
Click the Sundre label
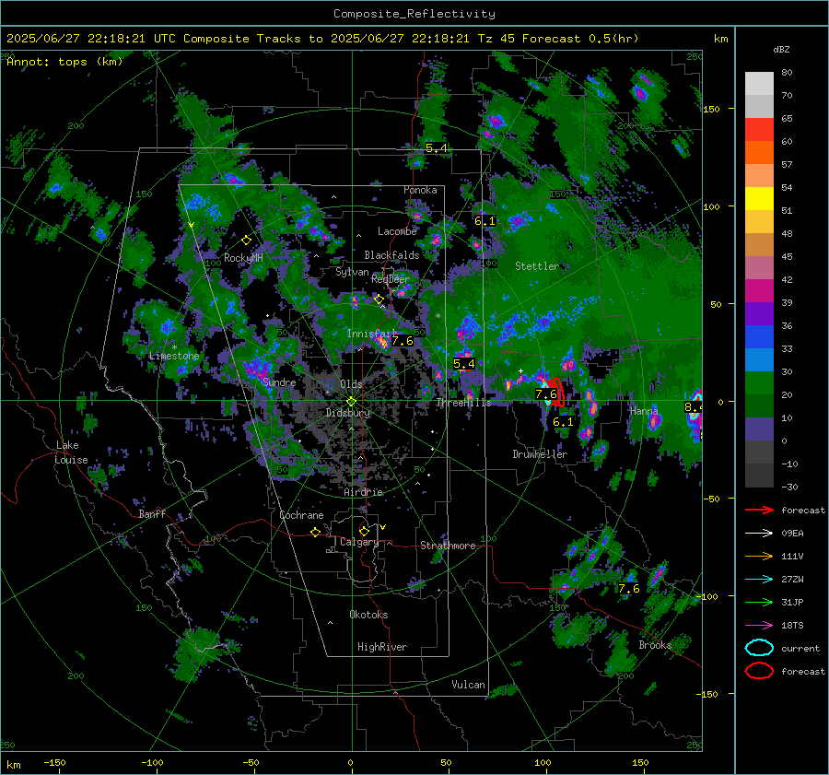click(x=279, y=382)
